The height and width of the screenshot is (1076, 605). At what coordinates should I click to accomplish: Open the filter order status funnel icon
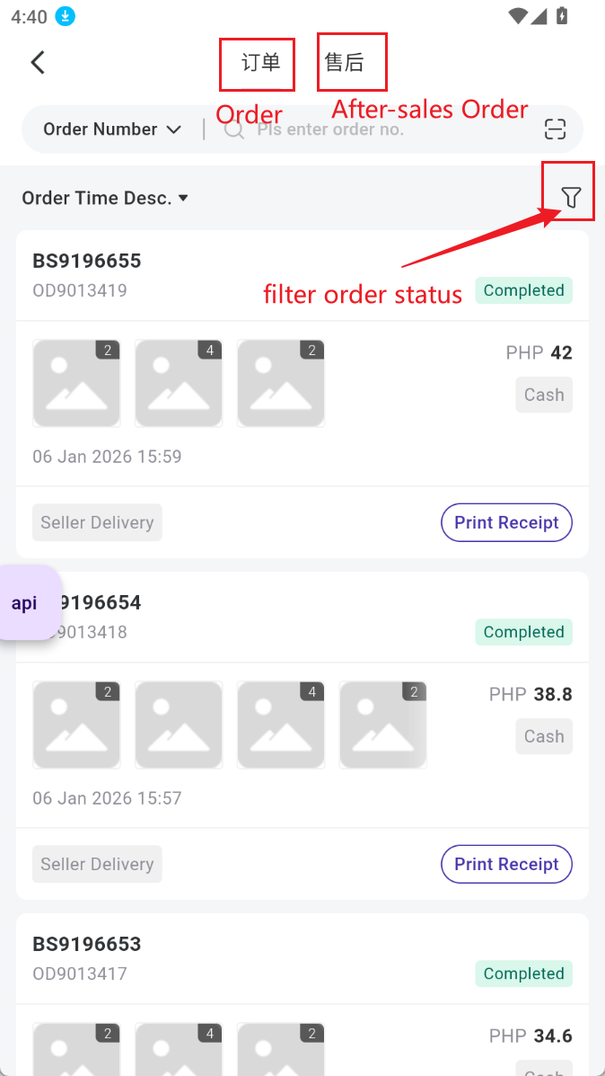(x=570, y=197)
